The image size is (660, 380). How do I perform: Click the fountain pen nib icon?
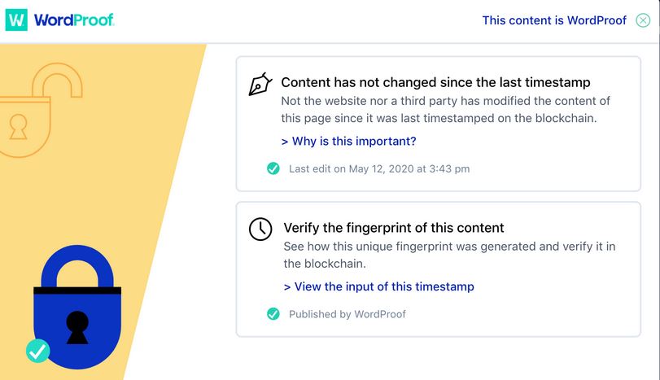pos(260,84)
